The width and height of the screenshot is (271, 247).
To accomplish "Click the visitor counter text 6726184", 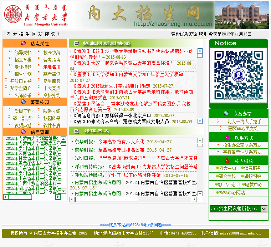I will [x=137, y=225].
